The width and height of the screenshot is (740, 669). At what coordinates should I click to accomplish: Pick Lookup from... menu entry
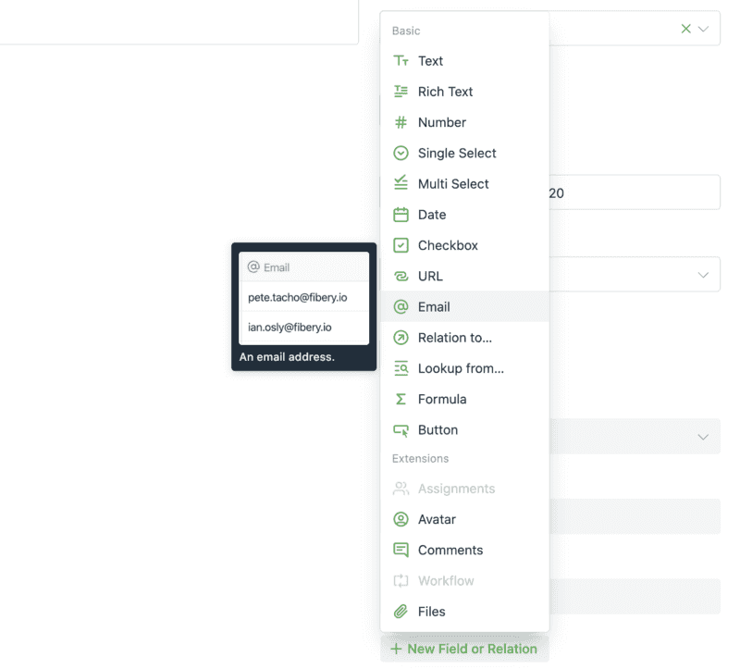pyautogui.click(x=460, y=368)
